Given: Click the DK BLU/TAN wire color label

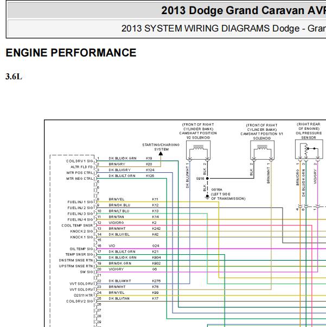Looking at the screenshot, I should [x=119, y=298].
